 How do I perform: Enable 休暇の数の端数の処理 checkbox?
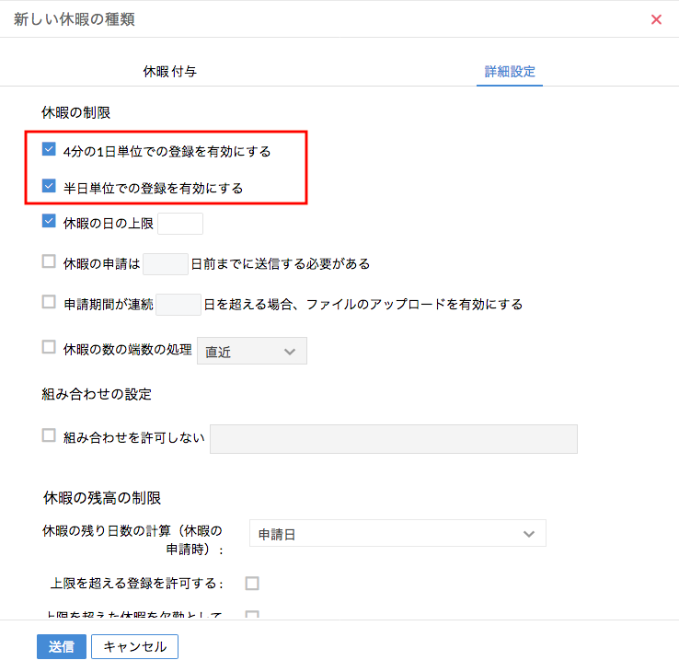(50, 348)
